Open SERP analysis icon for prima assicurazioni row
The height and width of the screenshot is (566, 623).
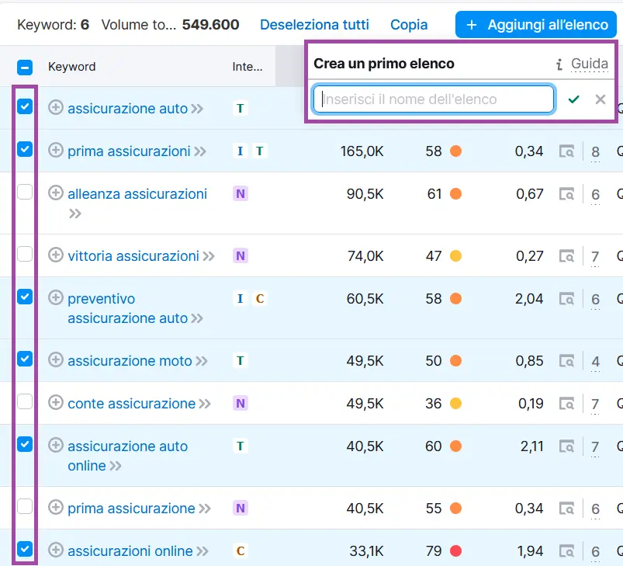coord(567,151)
